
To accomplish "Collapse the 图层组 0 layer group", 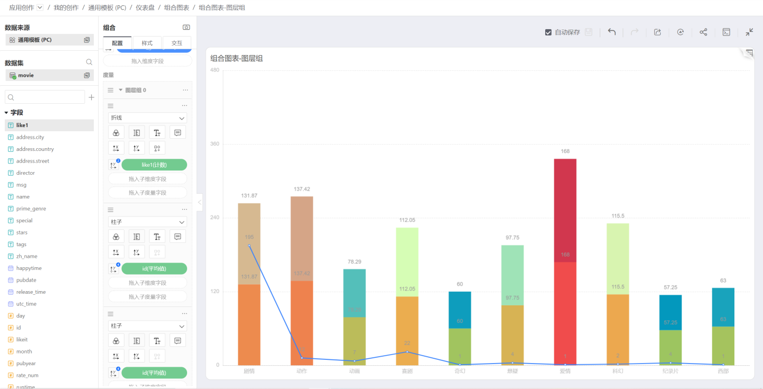I will [120, 90].
